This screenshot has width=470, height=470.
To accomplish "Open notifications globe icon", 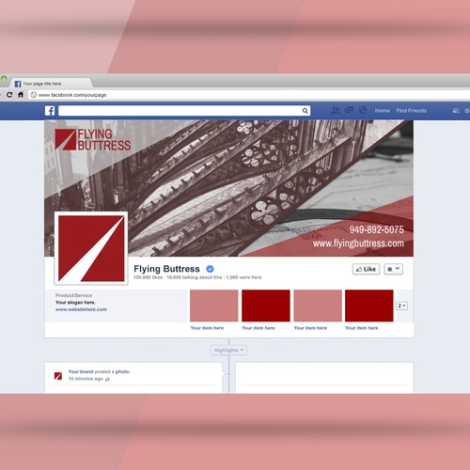I will [x=363, y=110].
